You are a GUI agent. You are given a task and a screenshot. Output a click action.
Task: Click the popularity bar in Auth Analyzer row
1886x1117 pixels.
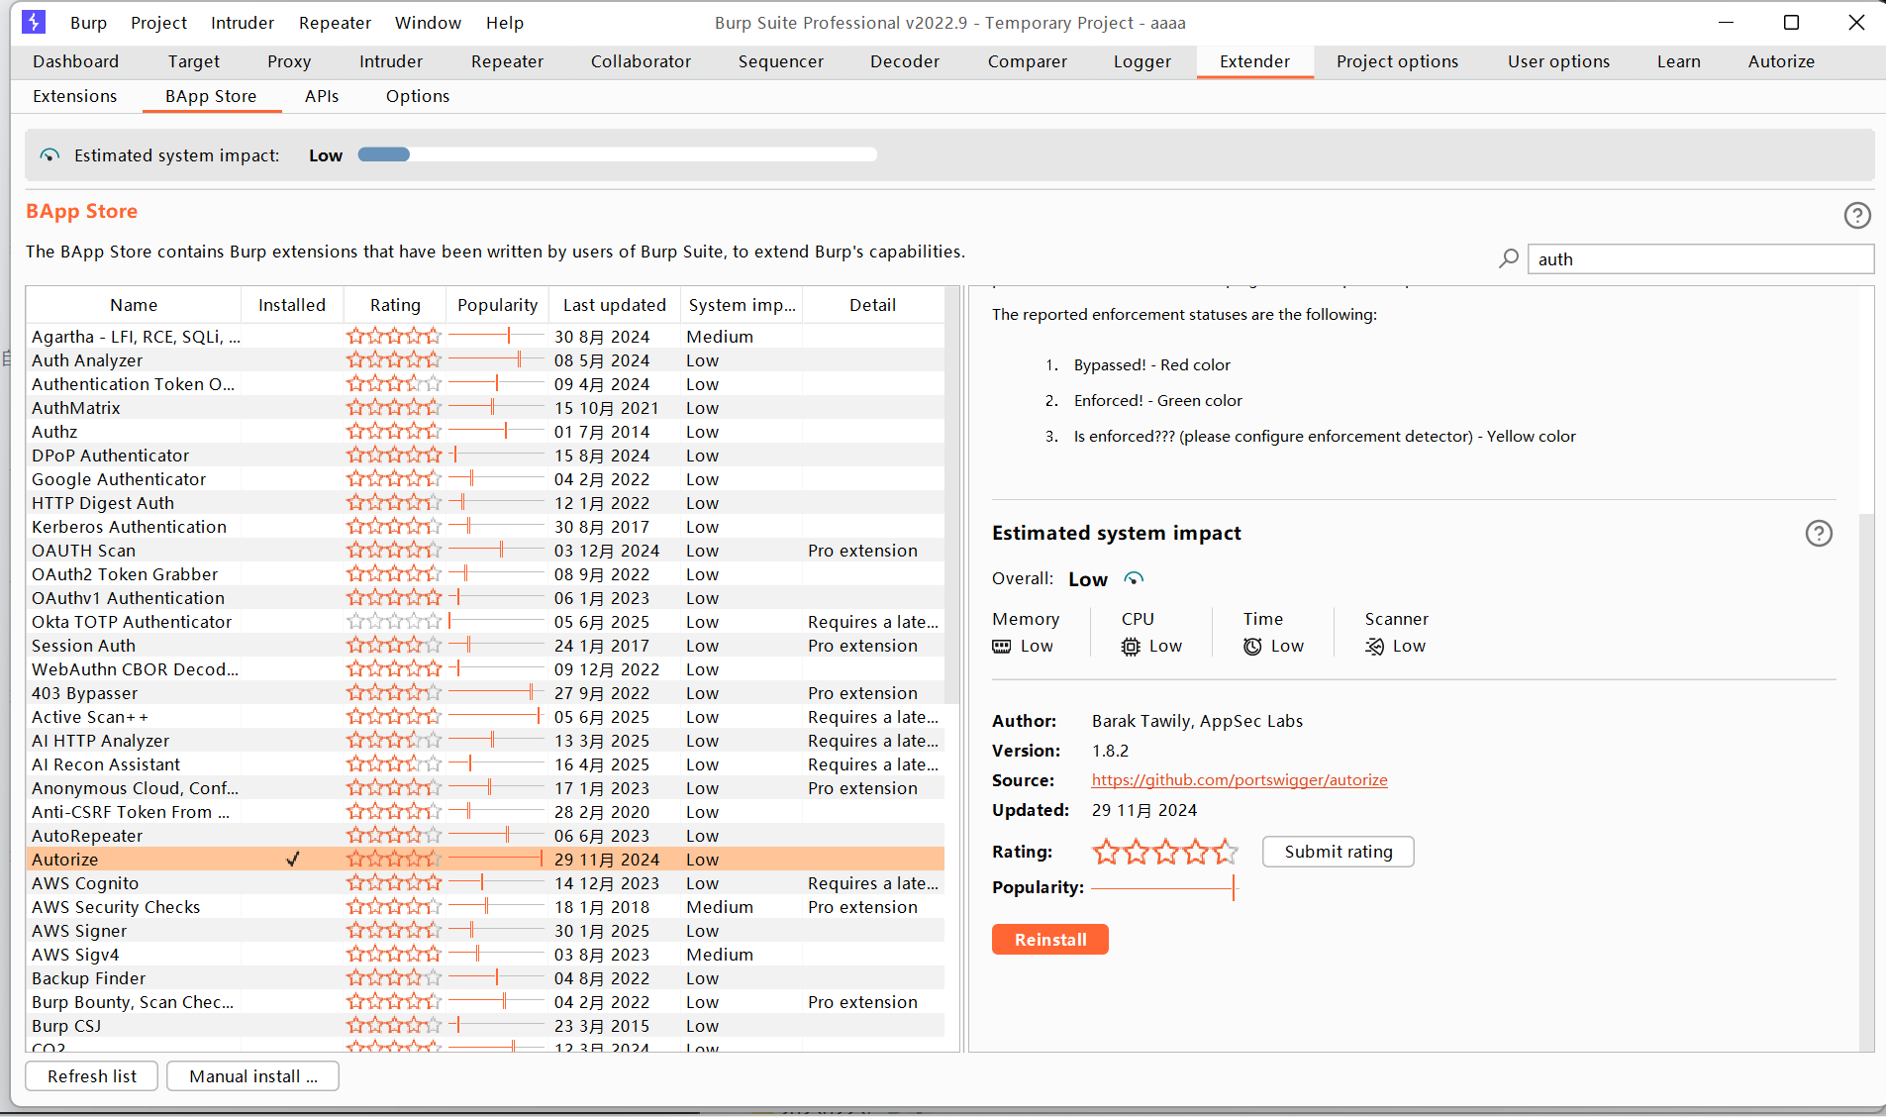coord(497,360)
